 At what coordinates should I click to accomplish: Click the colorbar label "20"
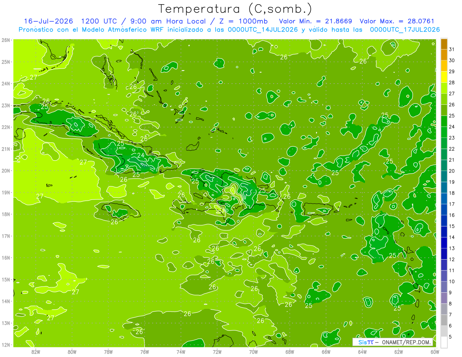[x=452, y=171]
